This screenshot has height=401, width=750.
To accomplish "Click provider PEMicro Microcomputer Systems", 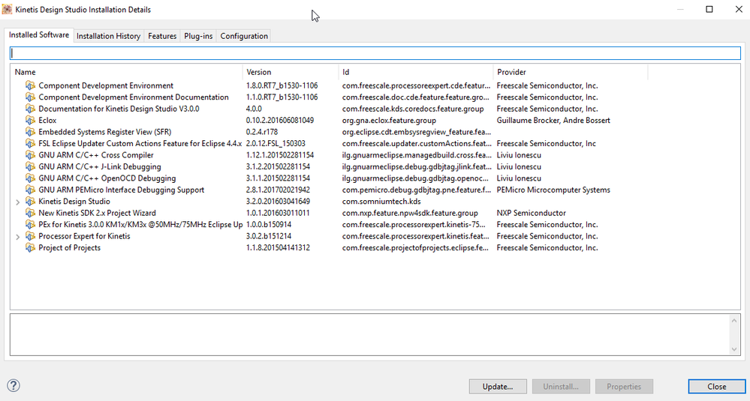I will (x=553, y=190).
